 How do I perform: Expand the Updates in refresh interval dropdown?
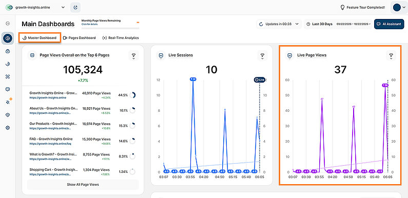pyautogui.click(x=279, y=24)
